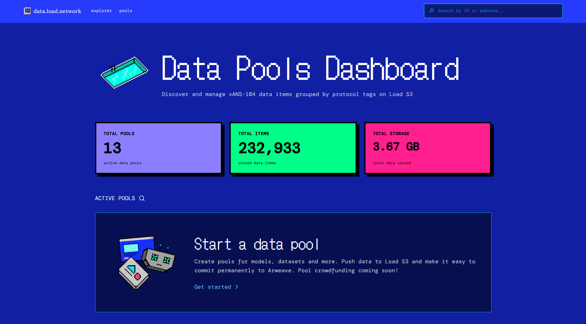Click the 232,933 stored items number
This screenshot has width=586, height=324.
click(269, 148)
